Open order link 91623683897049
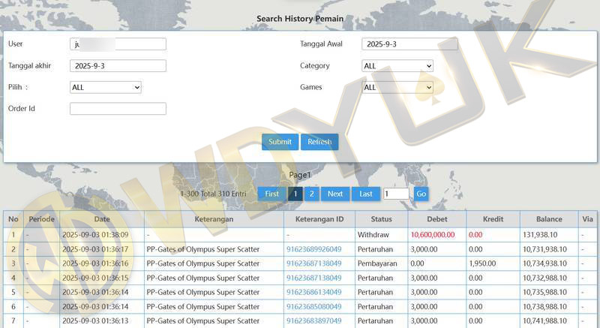The width and height of the screenshot is (600, 328). (x=313, y=320)
